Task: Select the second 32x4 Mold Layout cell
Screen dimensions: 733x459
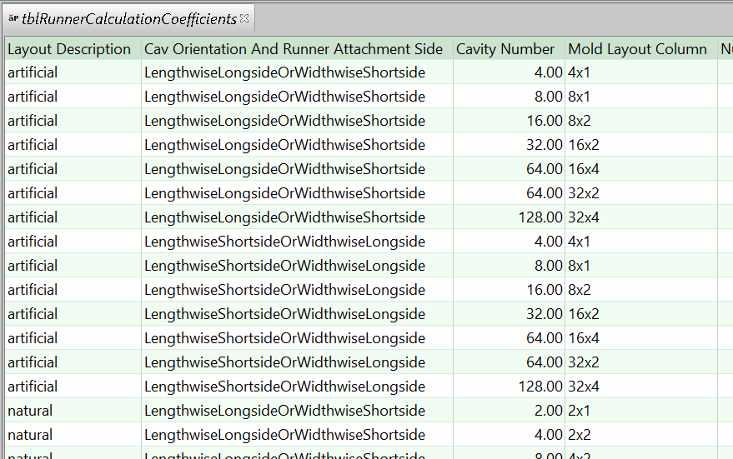Action: pyautogui.click(x=584, y=387)
